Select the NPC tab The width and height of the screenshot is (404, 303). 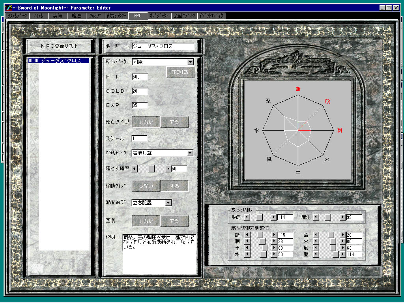pos(138,16)
